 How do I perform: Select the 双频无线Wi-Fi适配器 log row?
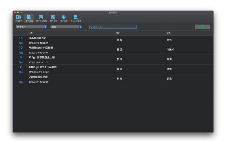coord(41,48)
